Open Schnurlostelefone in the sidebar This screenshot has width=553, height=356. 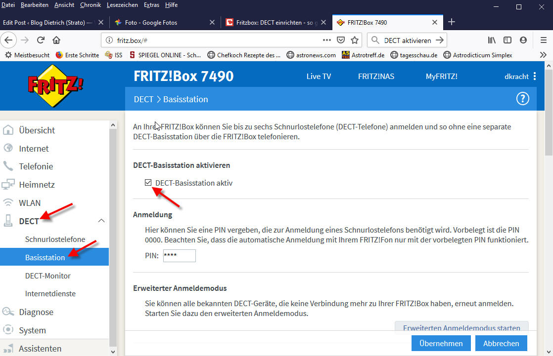[55, 239]
